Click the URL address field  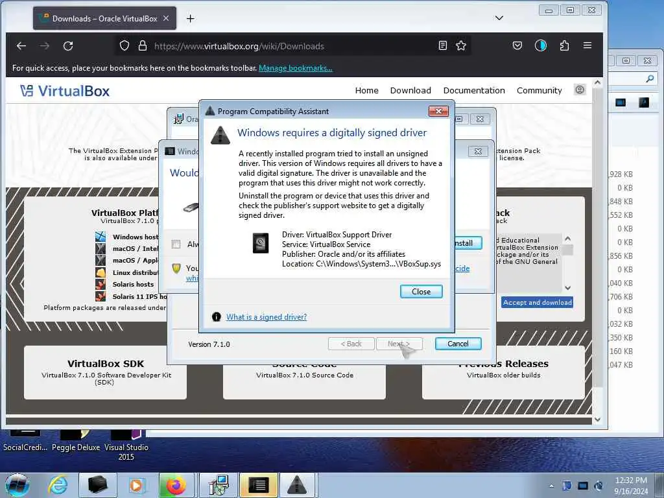pos(292,46)
